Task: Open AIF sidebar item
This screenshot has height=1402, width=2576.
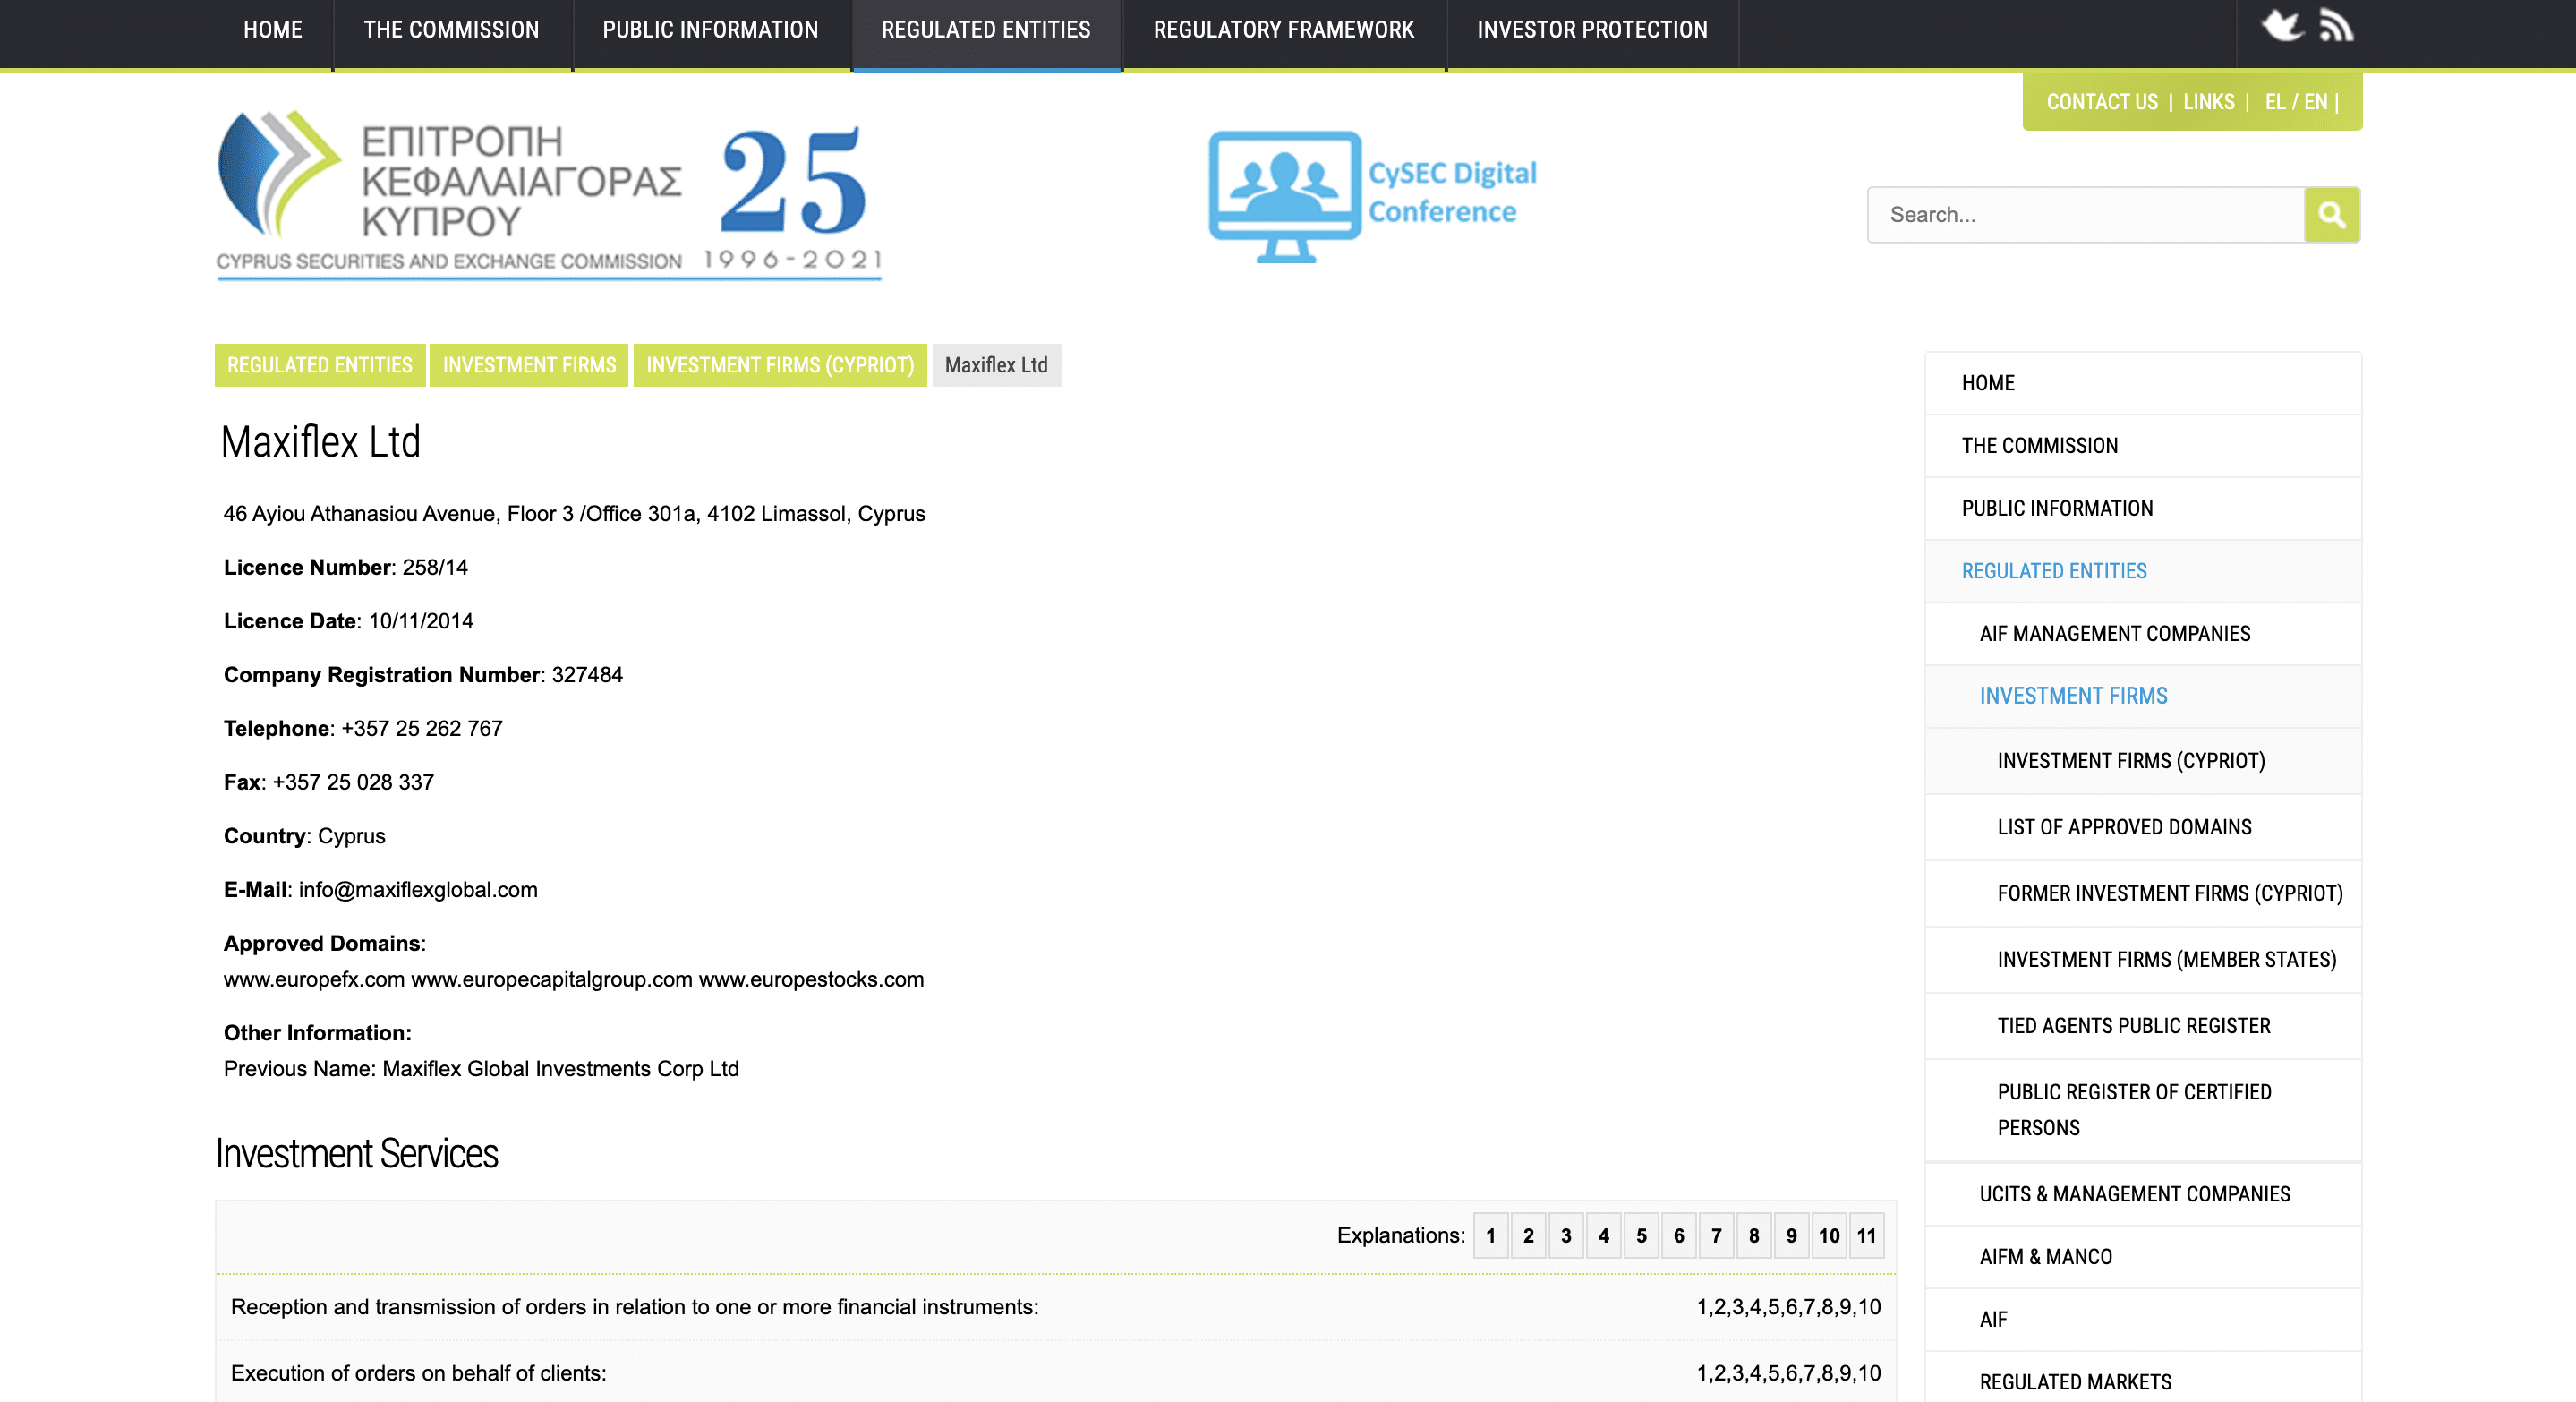Action: (2143, 1320)
